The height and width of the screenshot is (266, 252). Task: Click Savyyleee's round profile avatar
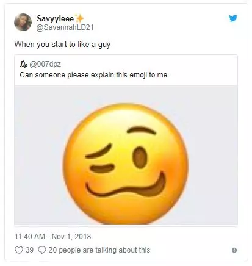23,22
